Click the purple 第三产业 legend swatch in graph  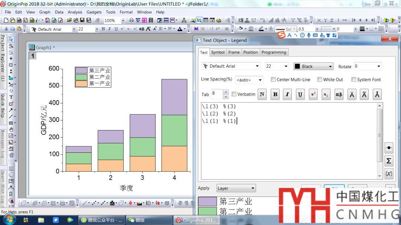(81, 70)
